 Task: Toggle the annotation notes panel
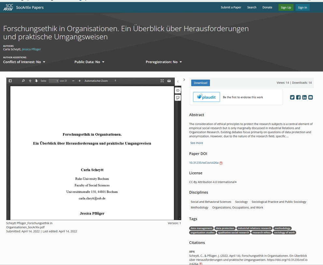[x=178, y=98]
